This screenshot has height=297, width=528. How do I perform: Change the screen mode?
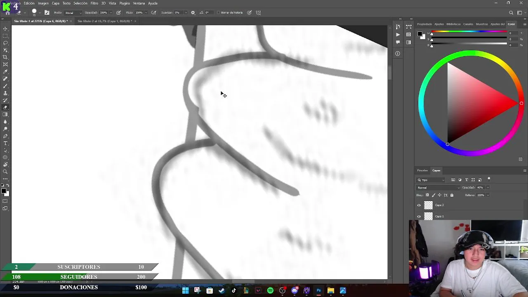pyautogui.click(x=5, y=208)
